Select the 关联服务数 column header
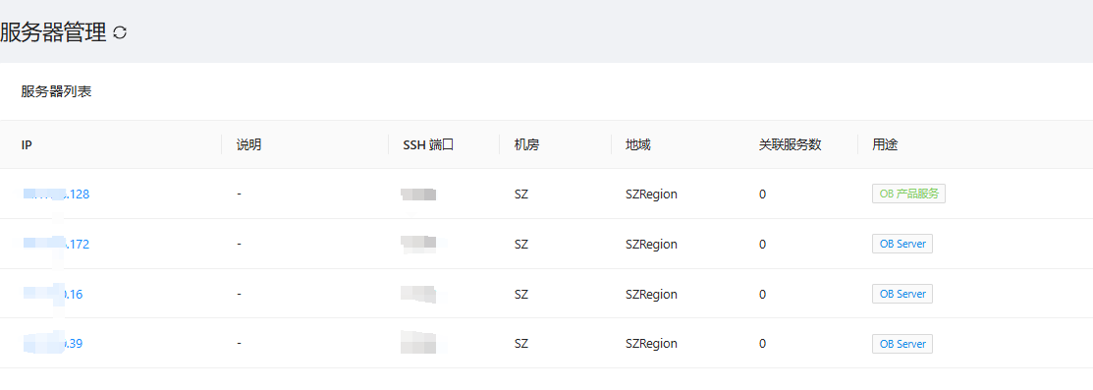 [x=791, y=145]
